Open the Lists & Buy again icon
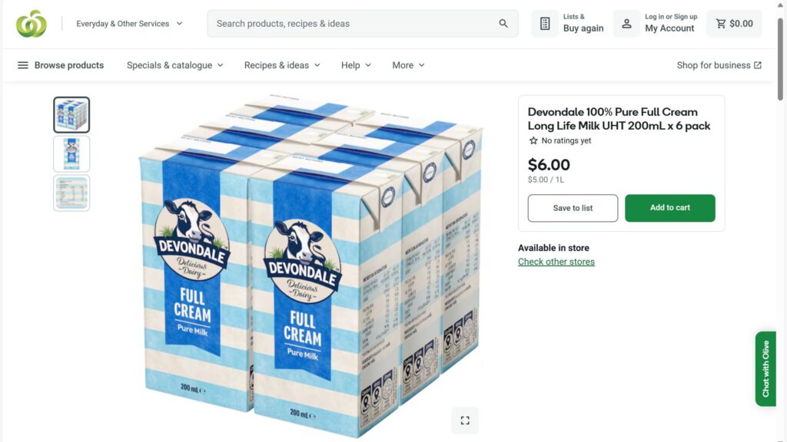The image size is (787, 442). pyautogui.click(x=545, y=24)
